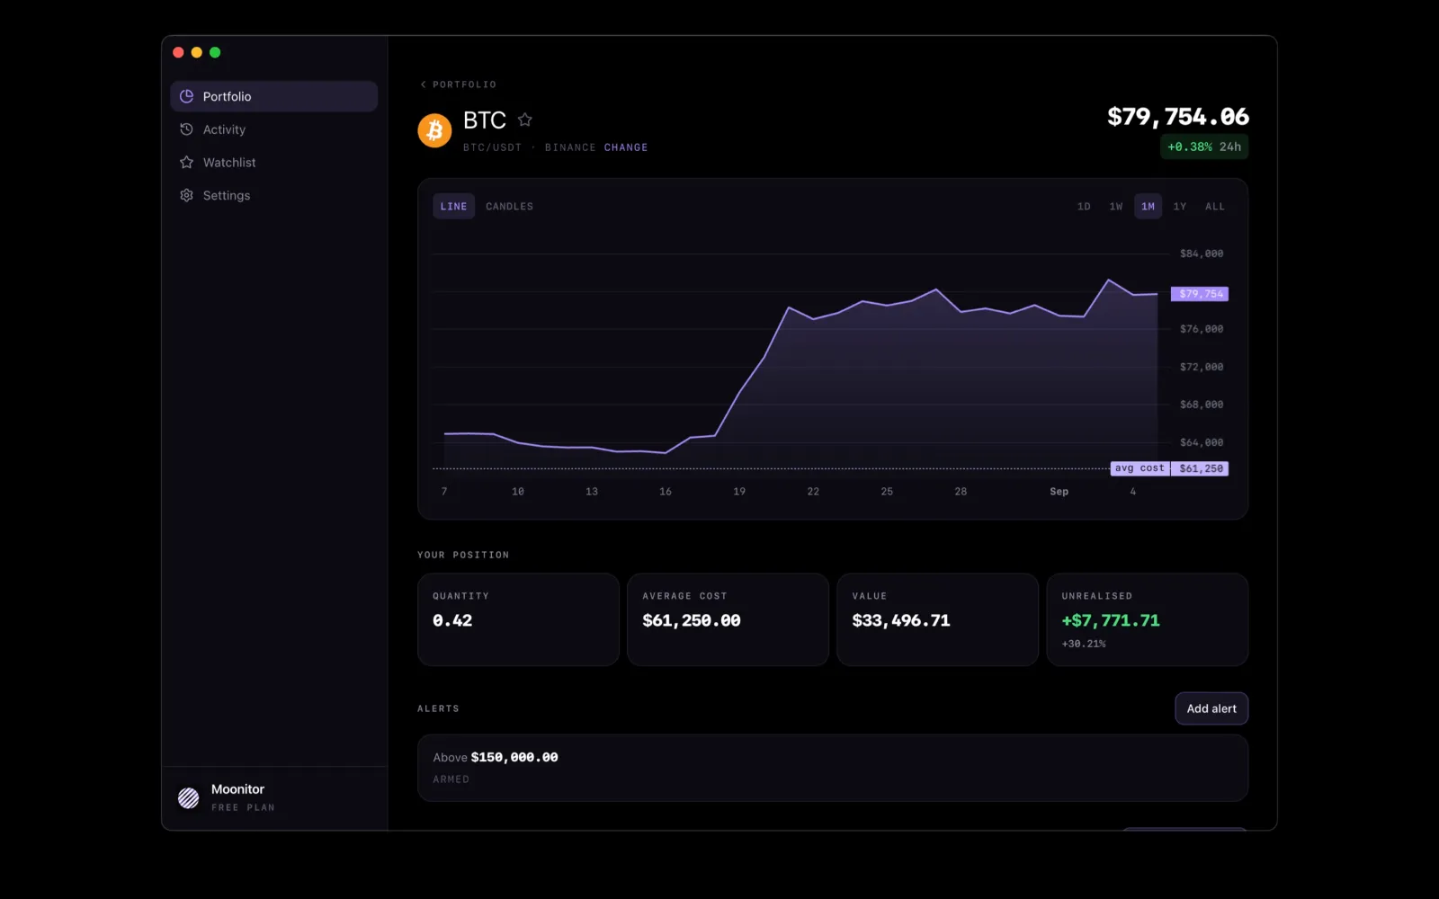The width and height of the screenshot is (1439, 899).
Task: Switch chart to CANDLES view
Action: (x=509, y=207)
